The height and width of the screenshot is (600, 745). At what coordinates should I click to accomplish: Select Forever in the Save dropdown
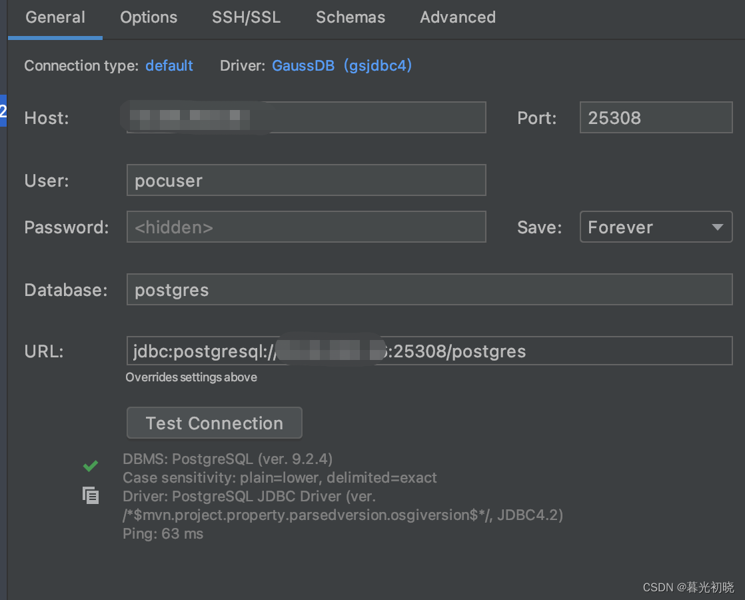pyautogui.click(x=640, y=227)
